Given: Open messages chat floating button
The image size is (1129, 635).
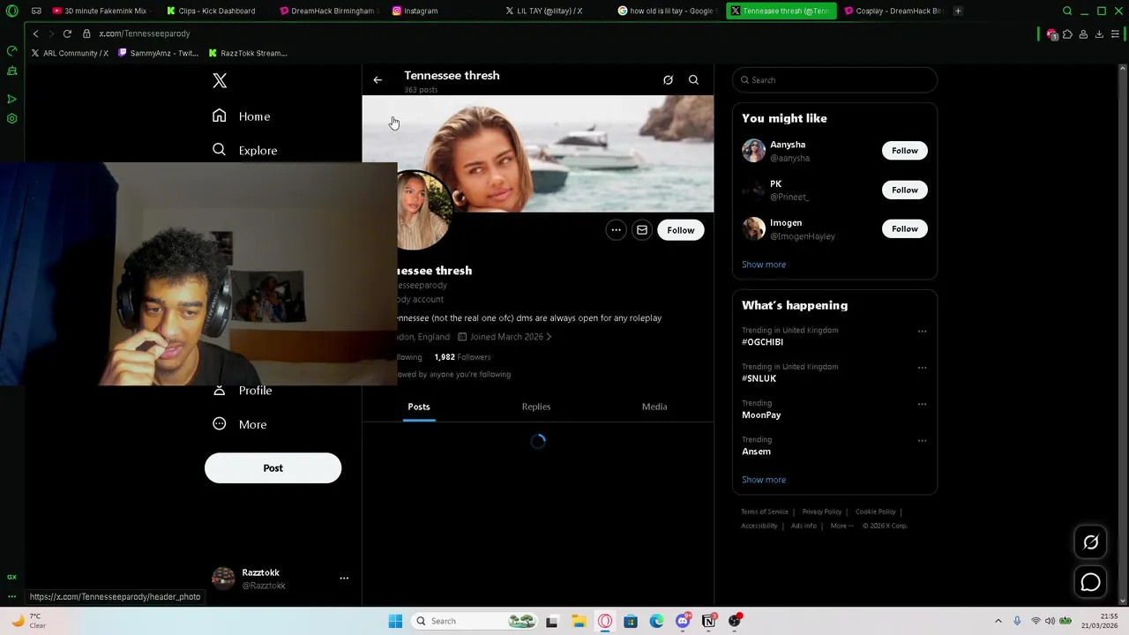Looking at the screenshot, I should point(1091,583).
